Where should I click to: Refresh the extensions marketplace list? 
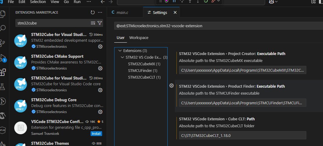point(93,12)
